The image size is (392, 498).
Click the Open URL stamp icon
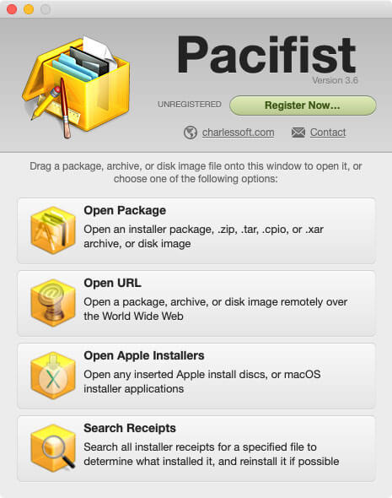[53, 303]
